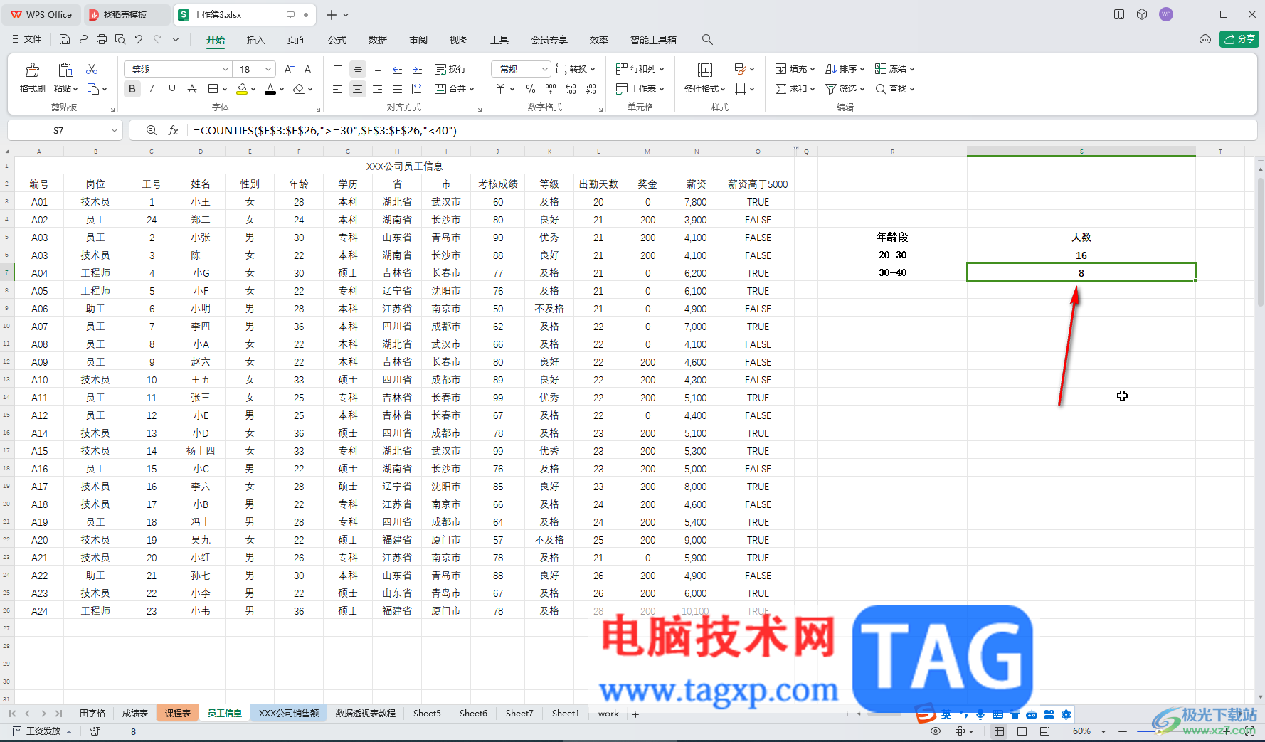The height and width of the screenshot is (742, 1265).
Task: Open the 数据 (Data) ribbon tab
Action: pos(378,40)
